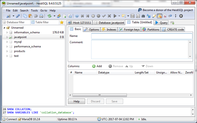
Task: Select the products database in tree
Action: (20, 51)
